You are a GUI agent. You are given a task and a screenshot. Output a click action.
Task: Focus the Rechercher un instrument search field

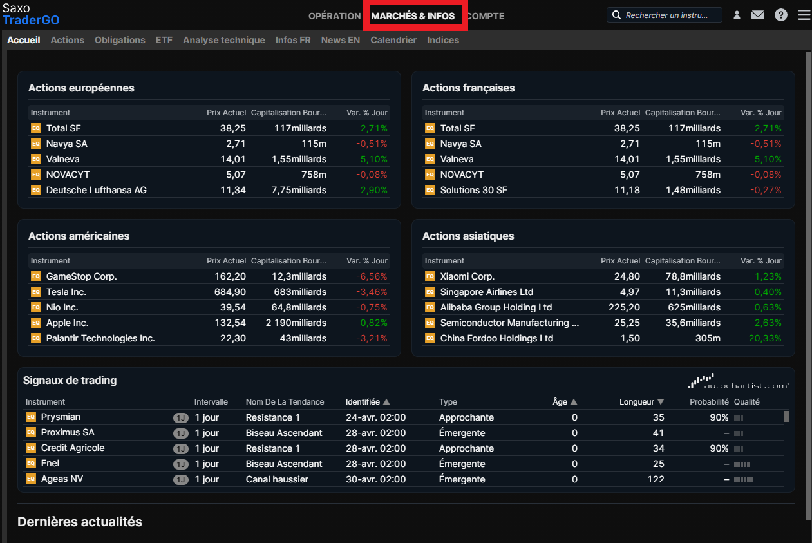[665, 15]
